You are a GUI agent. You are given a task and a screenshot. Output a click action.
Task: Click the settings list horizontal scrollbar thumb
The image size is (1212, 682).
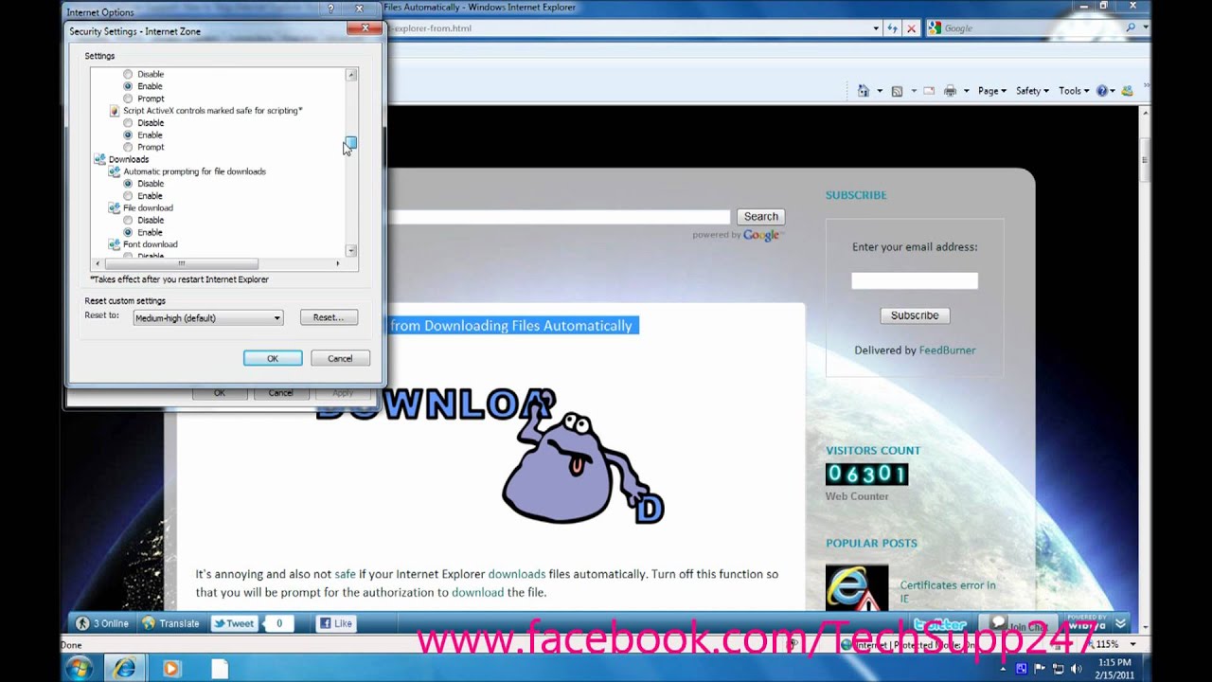pyautogui.click(x=181, y=264)
